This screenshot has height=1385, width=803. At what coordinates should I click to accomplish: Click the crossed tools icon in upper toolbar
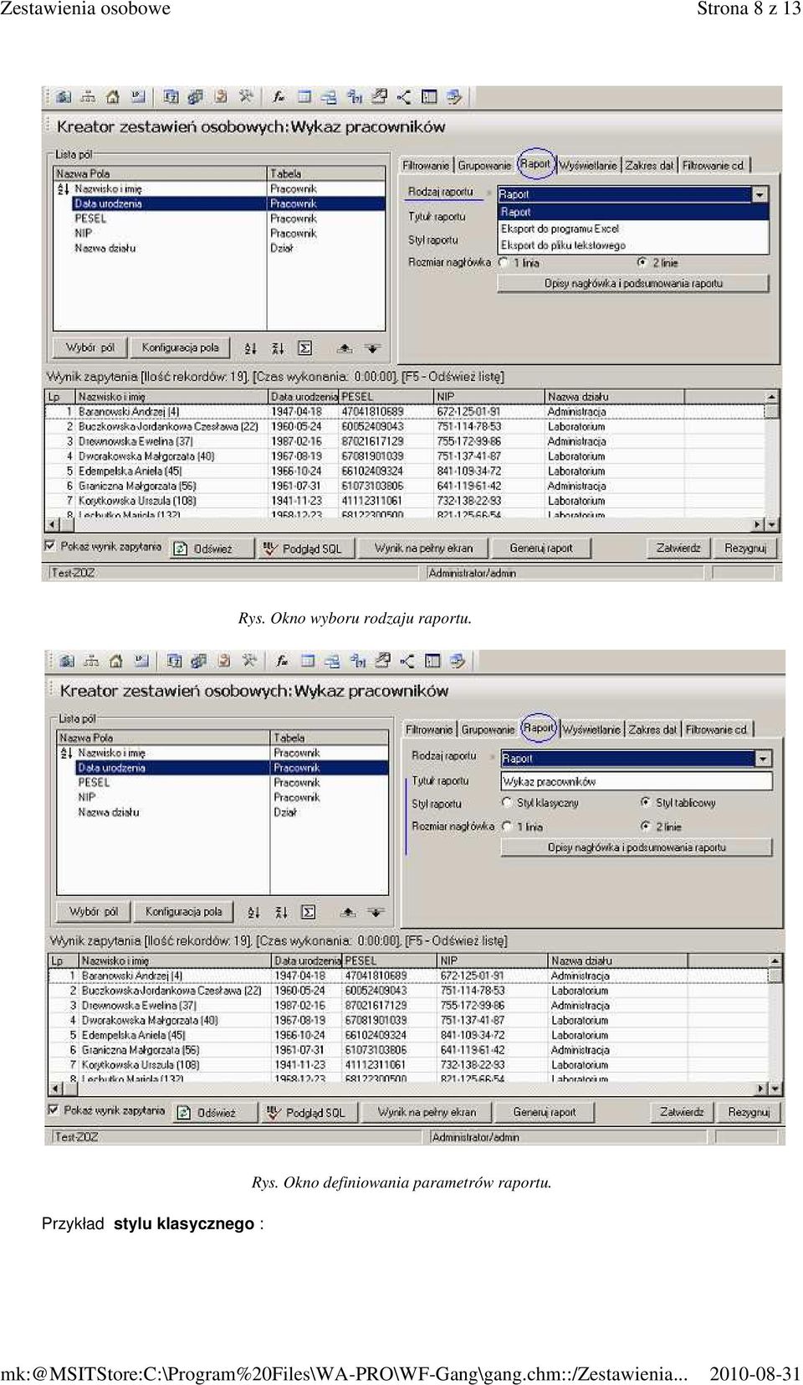(246, 97)
